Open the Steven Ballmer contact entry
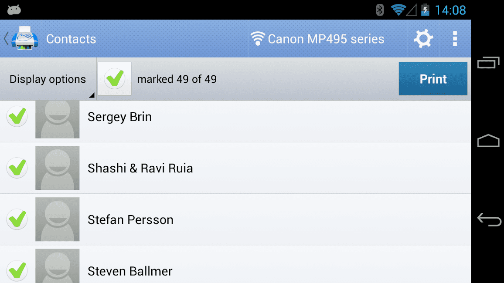The height and width of the screenshot is (283, 504). (x=235, y=265)
